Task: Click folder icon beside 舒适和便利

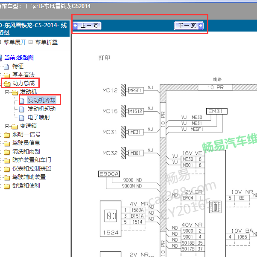Action: [7, 186]
